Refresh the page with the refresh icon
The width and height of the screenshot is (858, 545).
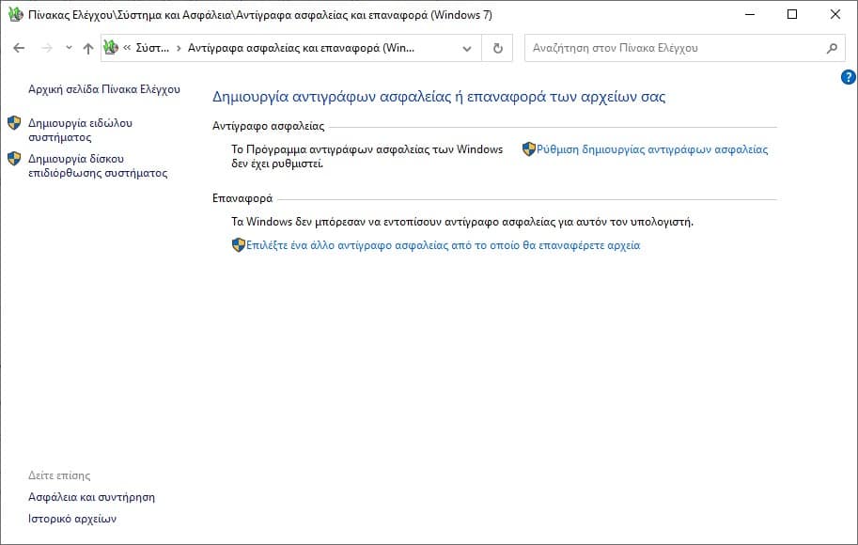[x=497, y=48]
